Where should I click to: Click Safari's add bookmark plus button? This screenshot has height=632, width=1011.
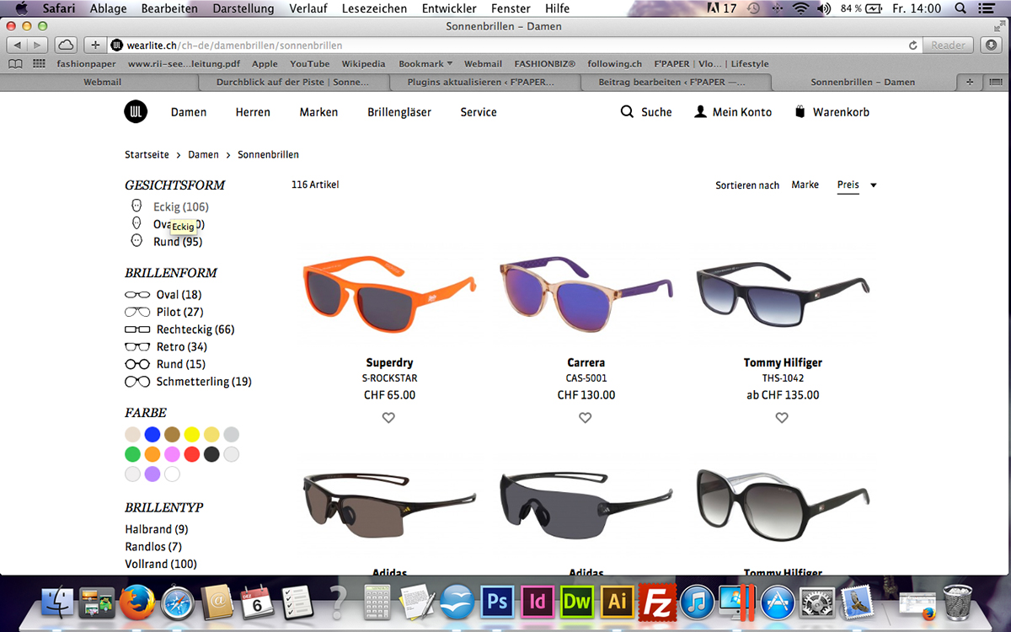(95, 45)
